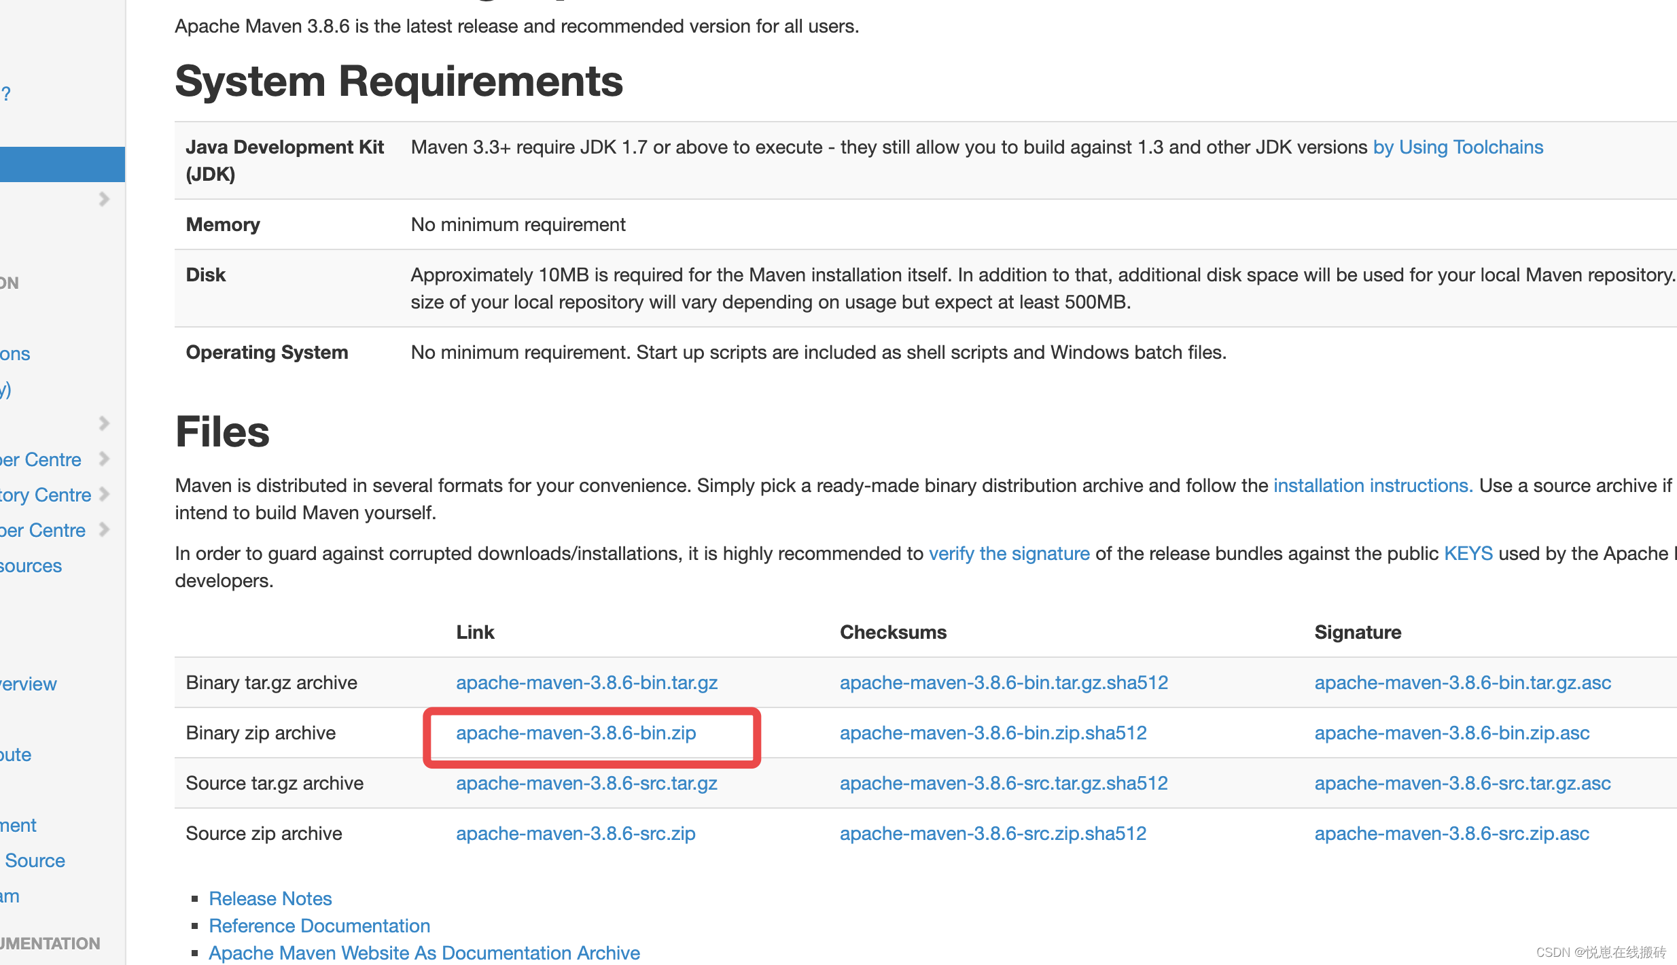Viewport: 1677px width, 965px height.
Task: Select the highlighted blue sidebar menu item
Action: 63,164
